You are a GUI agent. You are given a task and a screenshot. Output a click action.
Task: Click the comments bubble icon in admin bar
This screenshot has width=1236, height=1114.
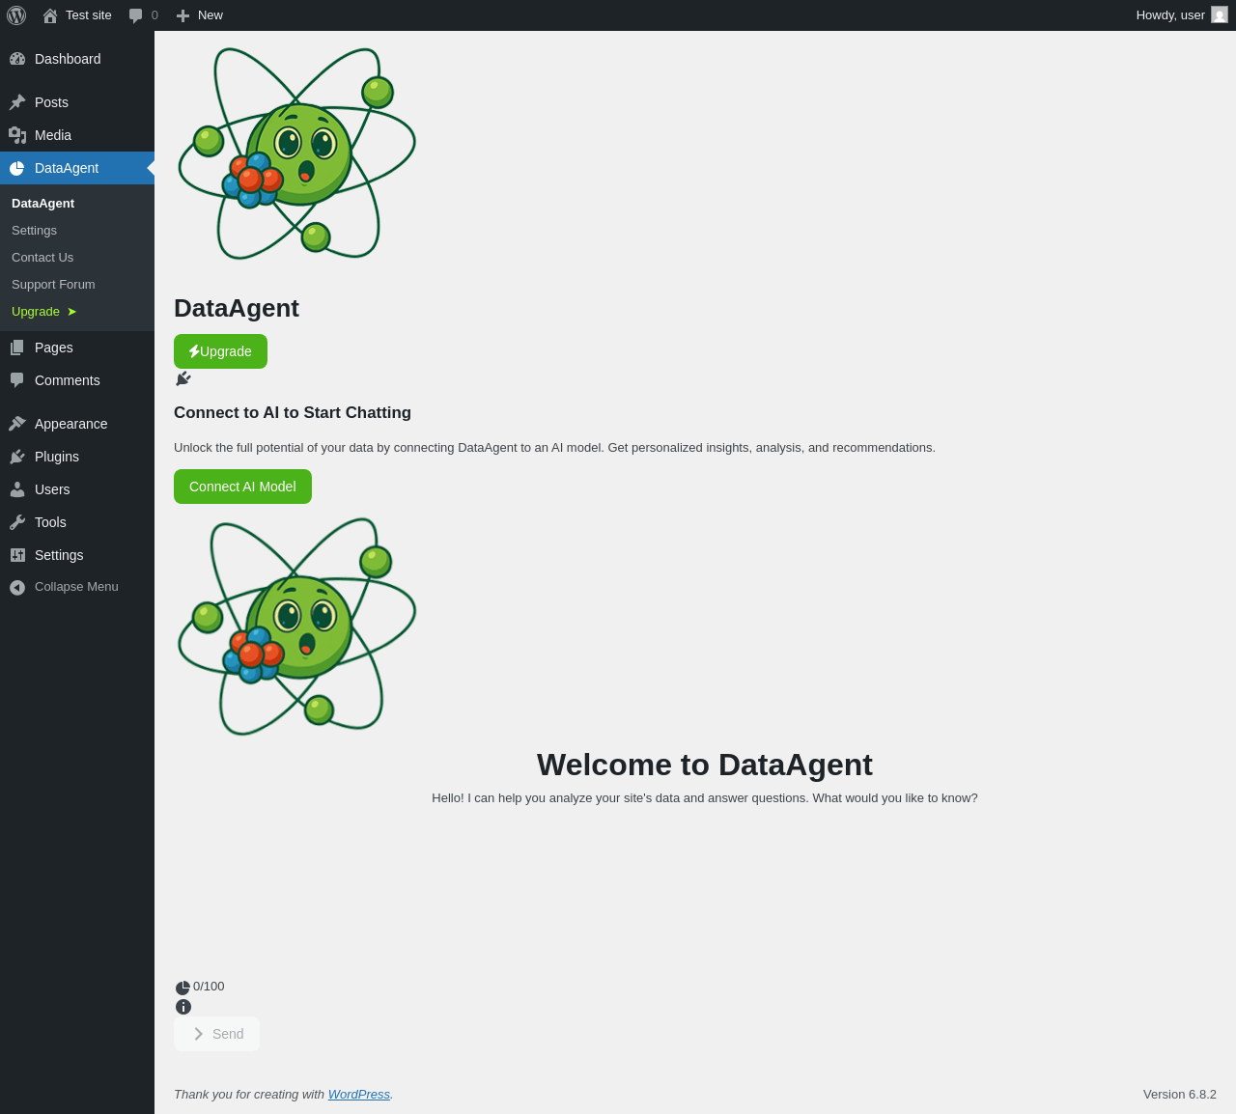pyautogui.click(x=136, y=15)
